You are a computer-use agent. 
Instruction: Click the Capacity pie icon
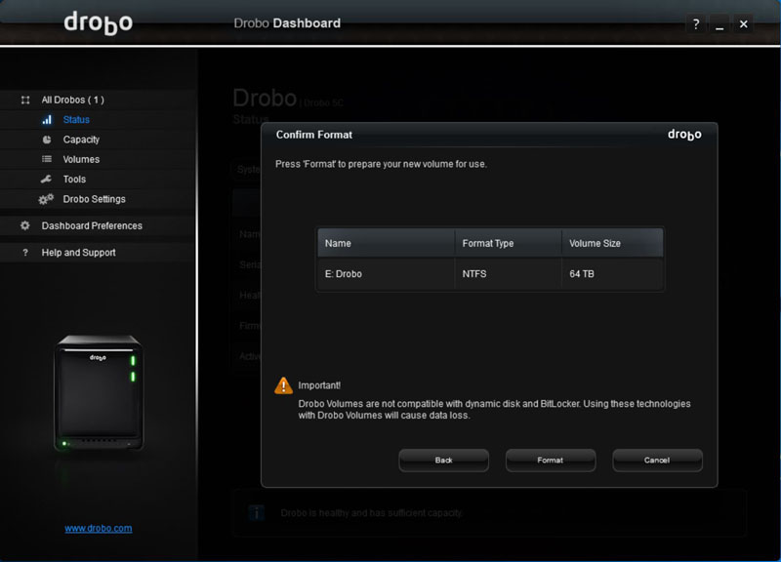[x=46, y=140]
